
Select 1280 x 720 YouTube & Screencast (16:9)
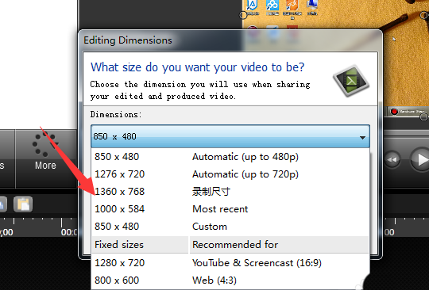[230, 263]
